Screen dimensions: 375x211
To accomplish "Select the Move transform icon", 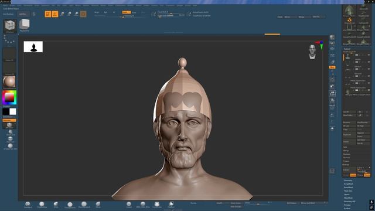I will (x=62, y=14).
